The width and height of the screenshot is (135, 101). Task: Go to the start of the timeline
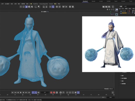[x=12, y=92]
